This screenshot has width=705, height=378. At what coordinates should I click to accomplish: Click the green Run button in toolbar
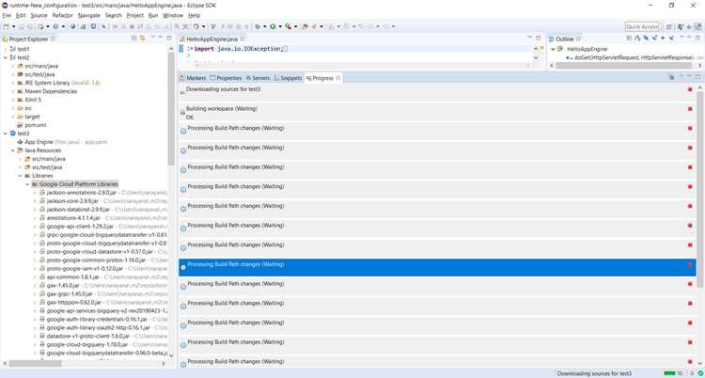click(x=273, y=26)
